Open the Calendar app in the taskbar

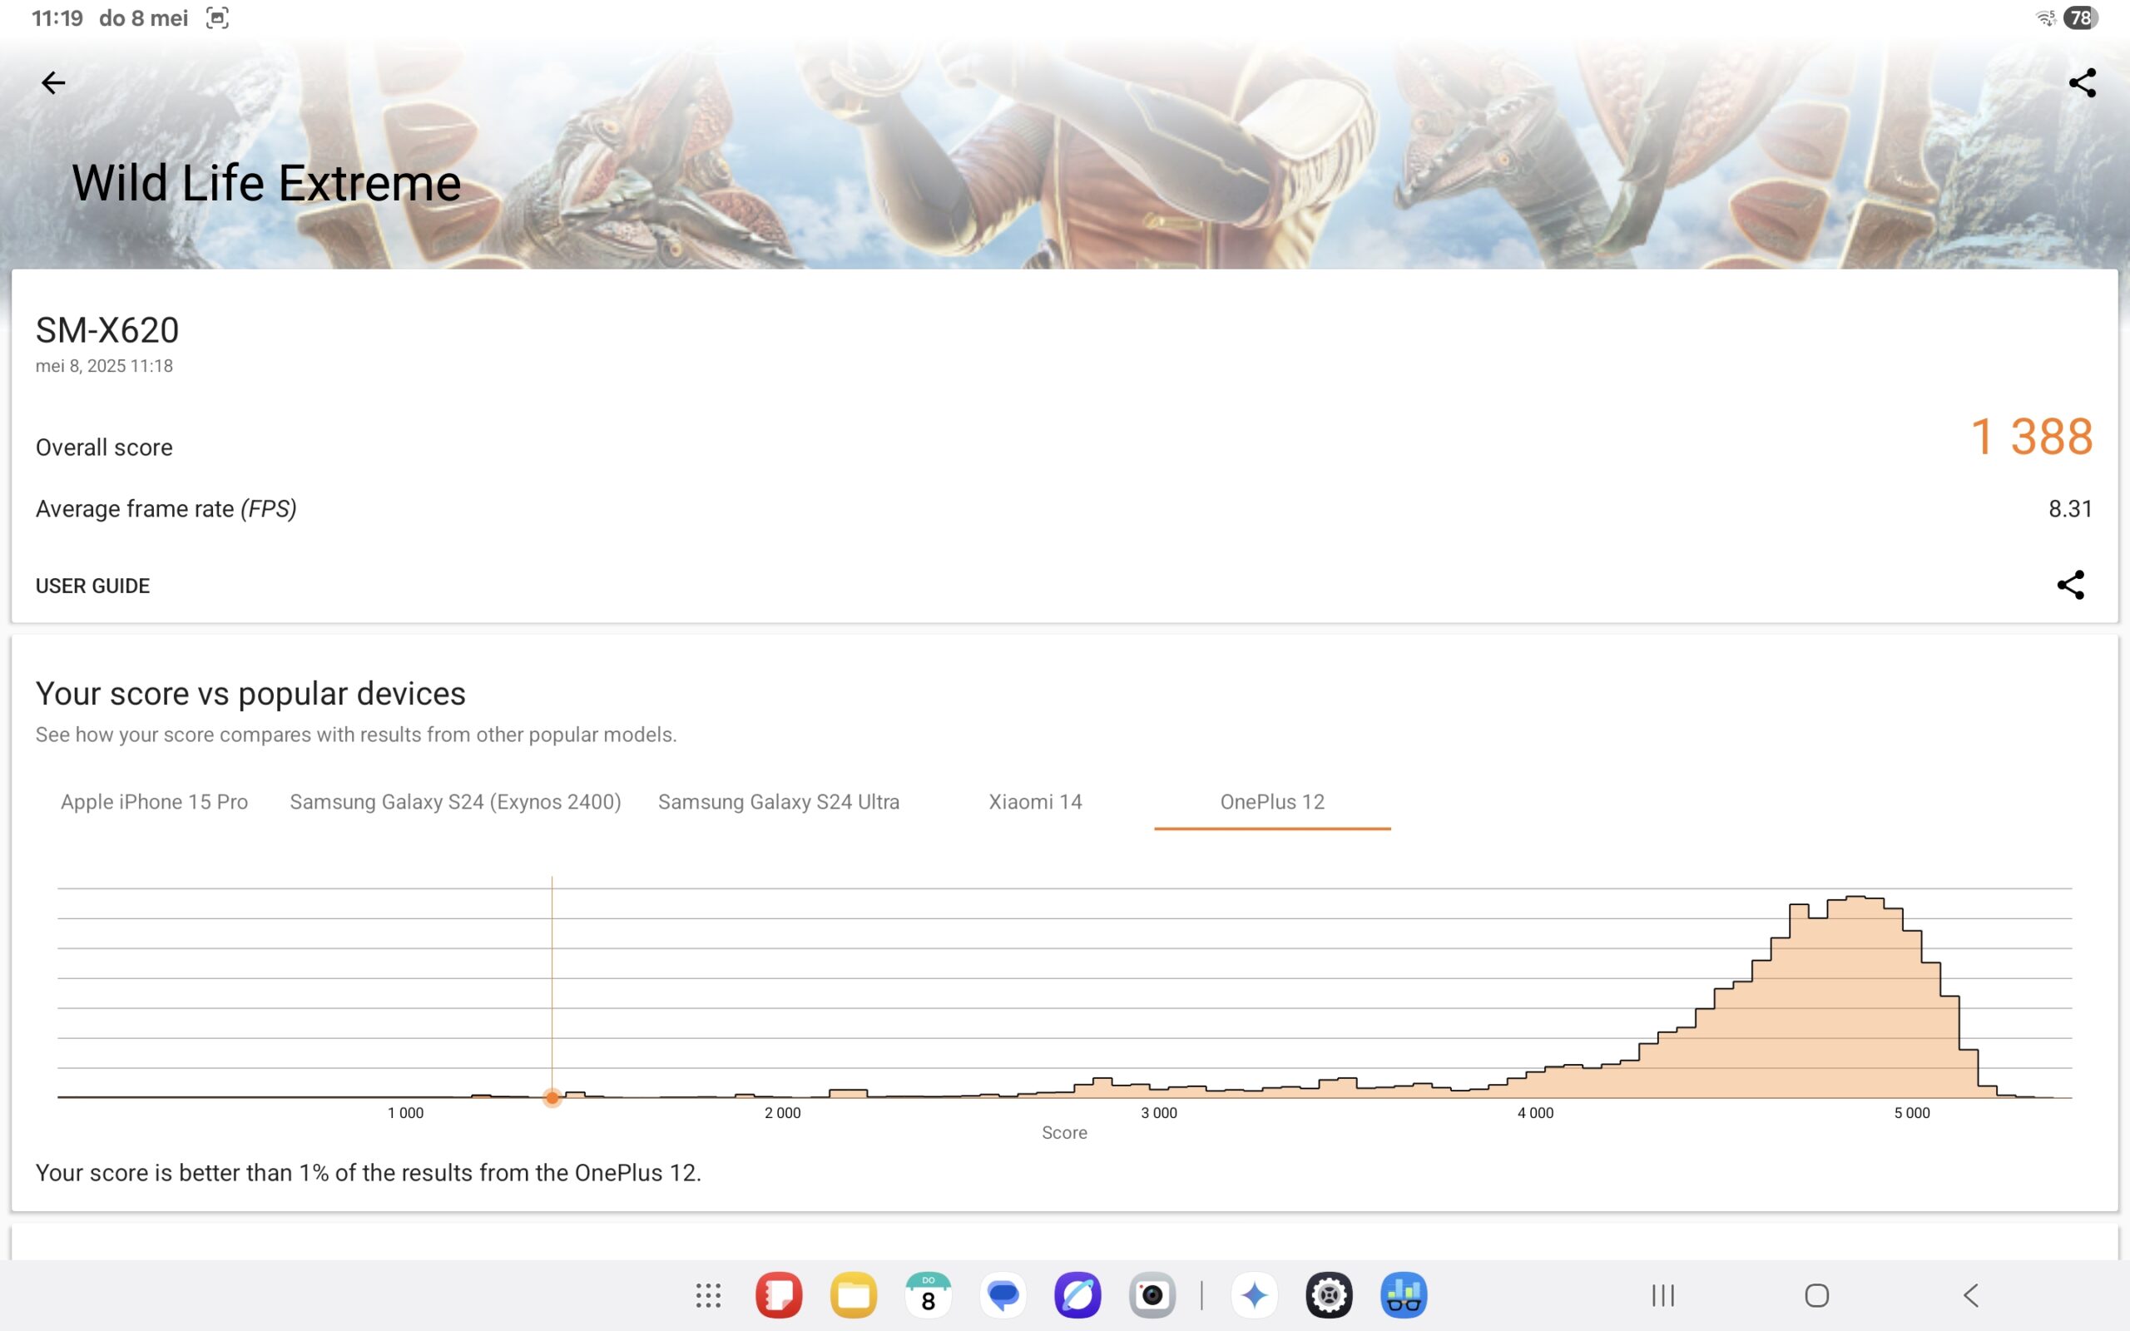[928, 1296]
